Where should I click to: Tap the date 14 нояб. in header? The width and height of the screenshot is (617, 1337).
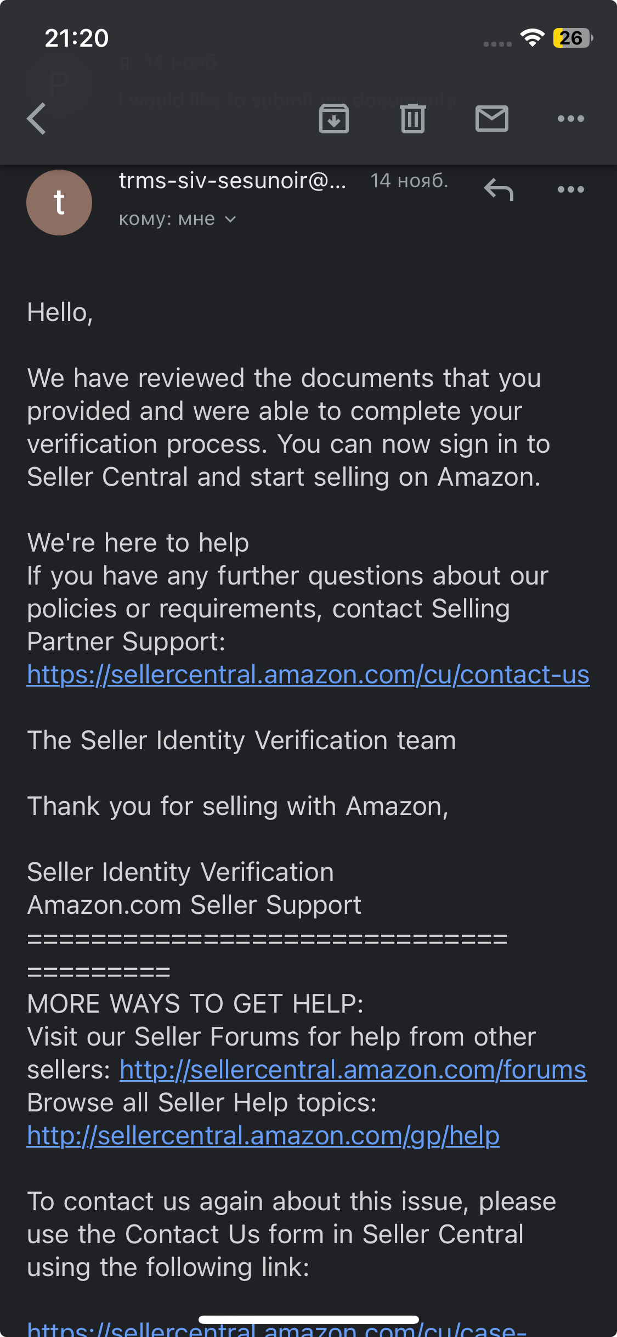pyautogui.click(x=409, y=181)
